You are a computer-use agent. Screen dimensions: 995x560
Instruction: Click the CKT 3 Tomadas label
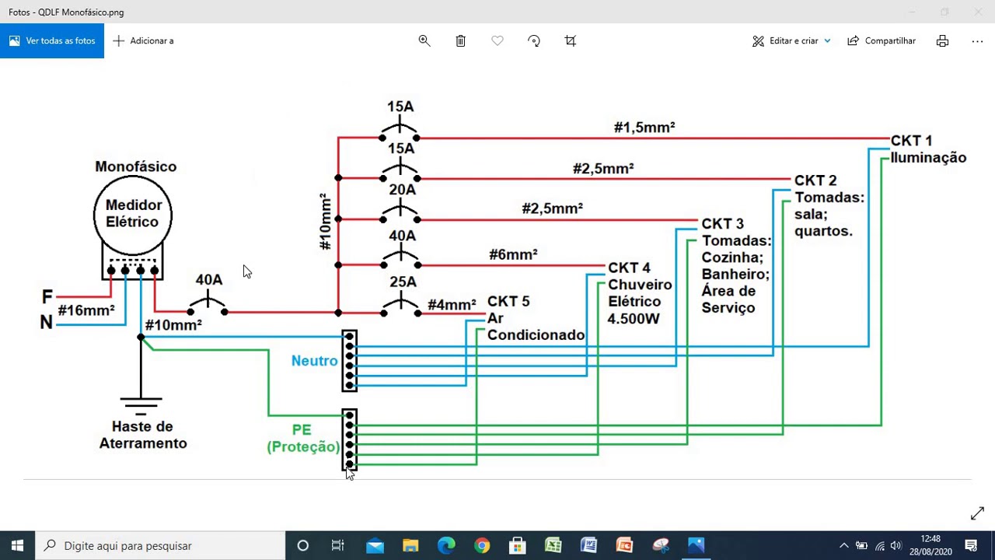pyautogui.click(x=735, y=266)
